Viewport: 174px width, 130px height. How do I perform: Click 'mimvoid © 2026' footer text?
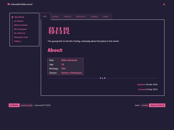[x=43, y=105]
